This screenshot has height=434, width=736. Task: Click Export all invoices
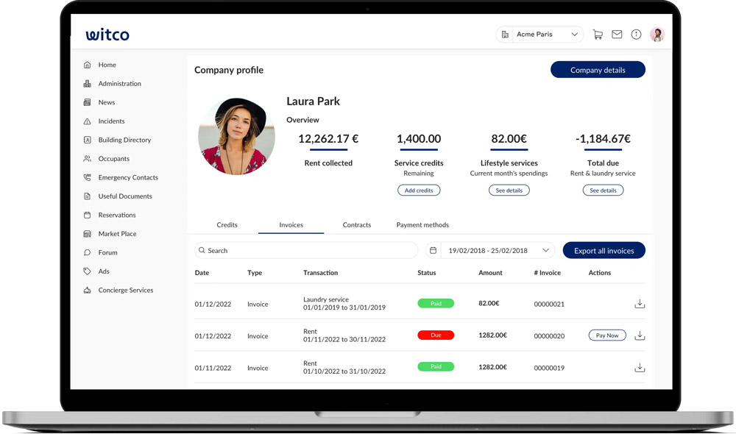(x=604, y=251)
